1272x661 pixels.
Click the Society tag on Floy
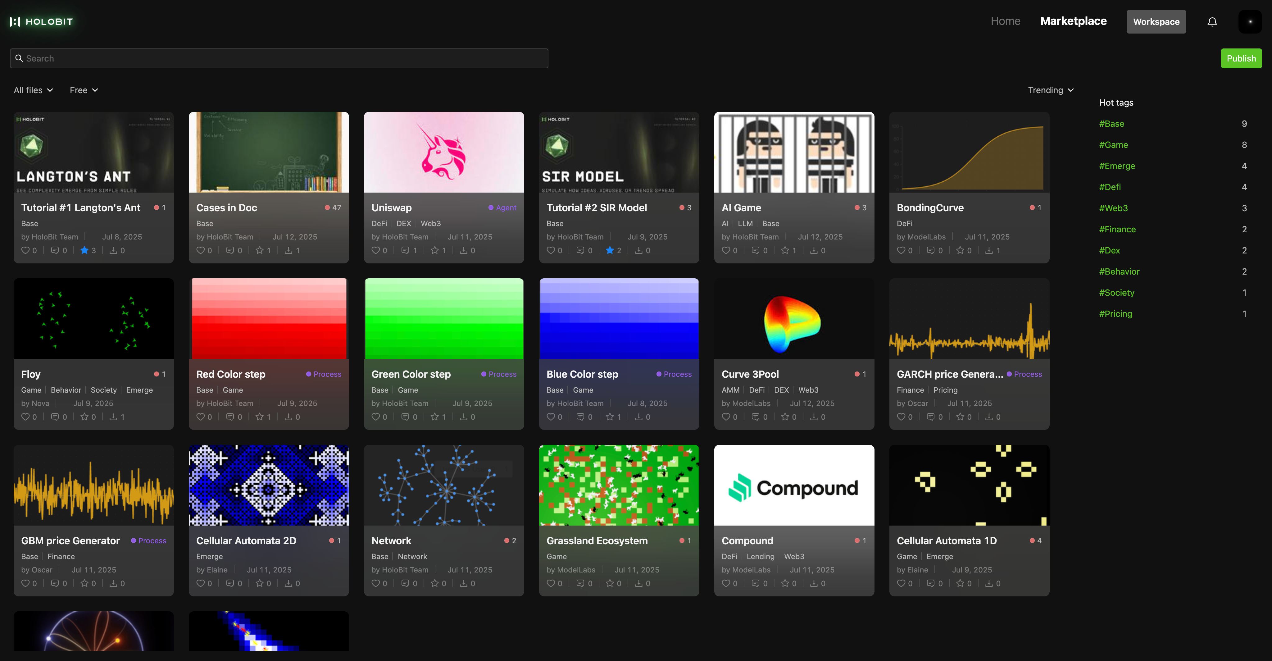point(104,390)
